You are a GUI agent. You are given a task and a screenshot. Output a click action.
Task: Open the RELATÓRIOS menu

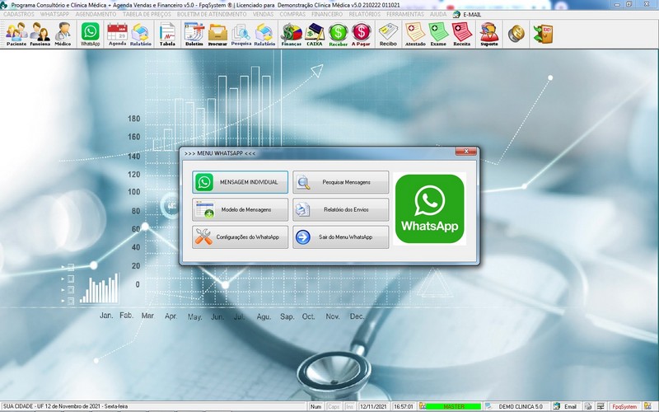point(364,14)
